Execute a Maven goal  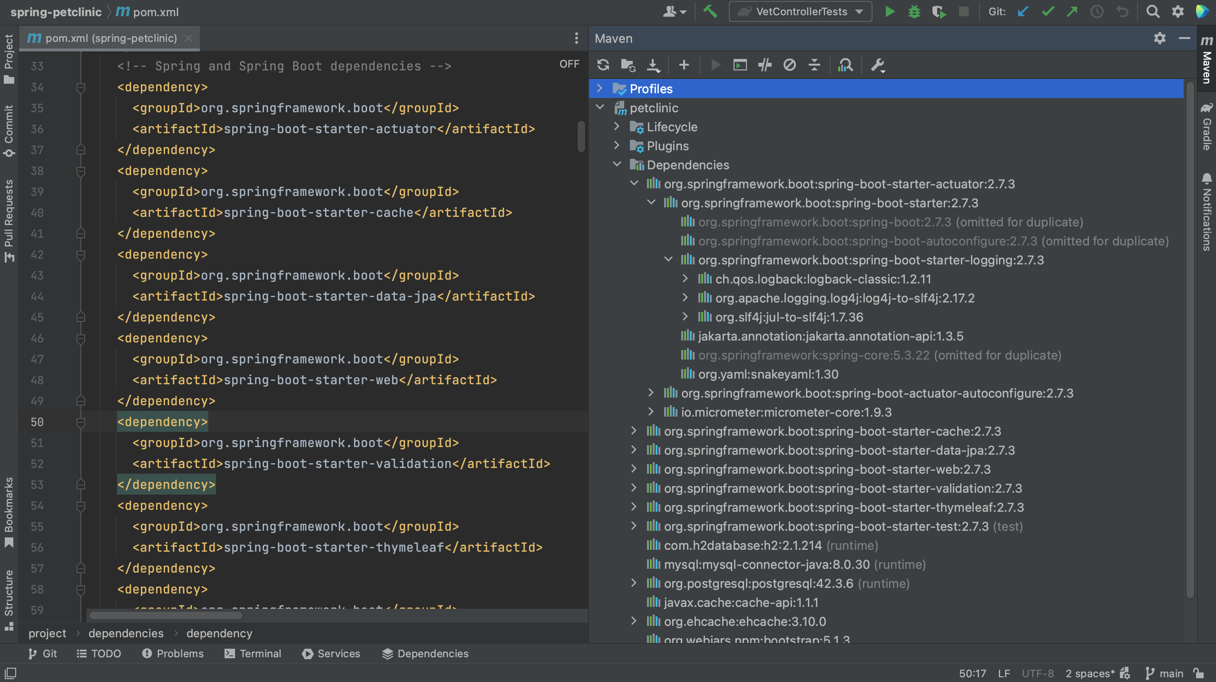[x=741, y=65]
